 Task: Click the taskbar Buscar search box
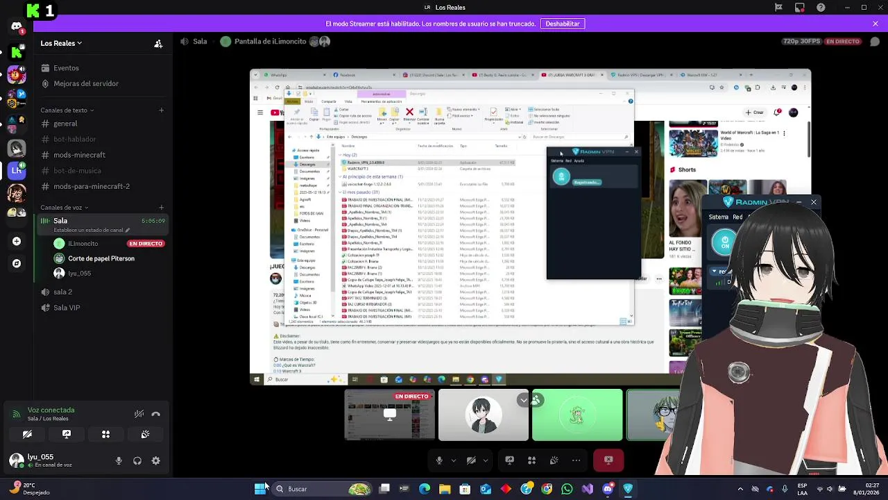click(323, 489)
